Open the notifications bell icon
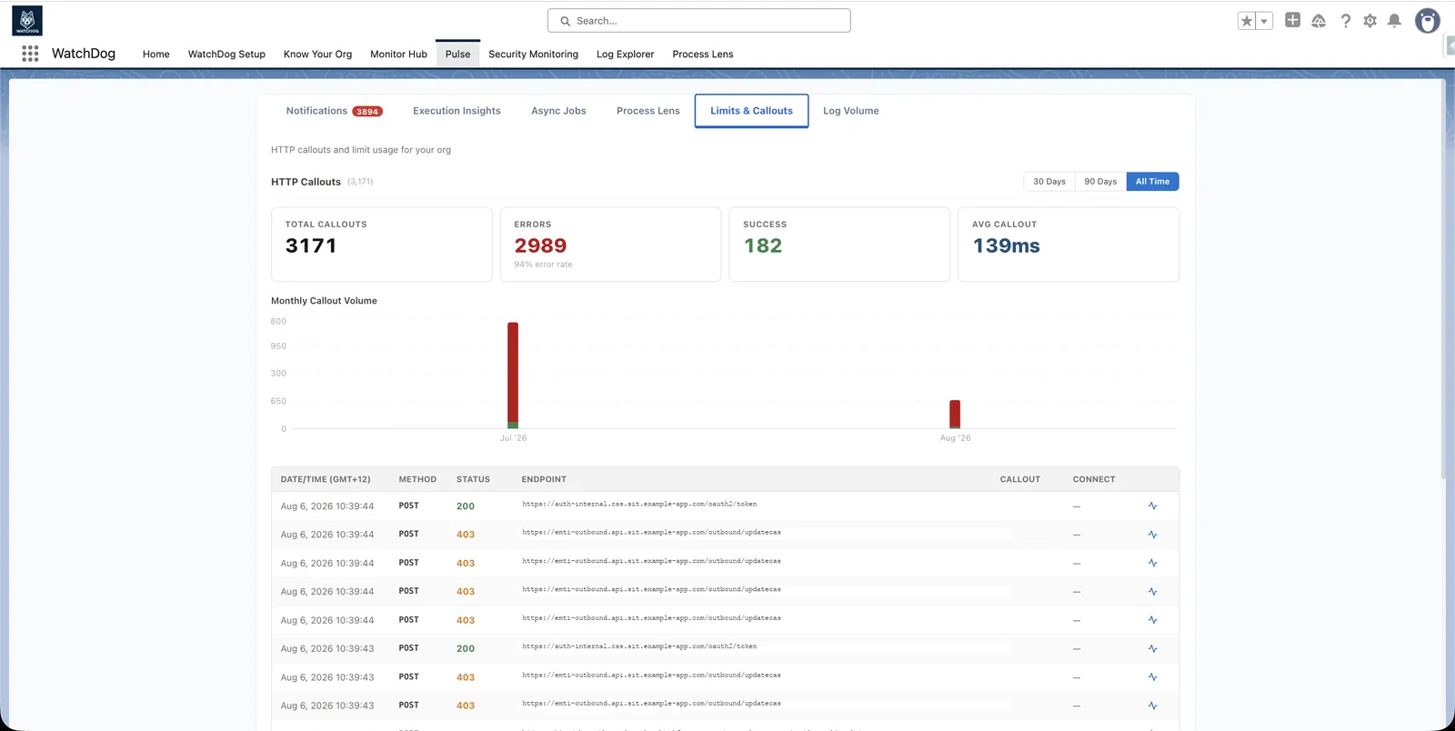 pyautogui.click(x=1394, y=21)
